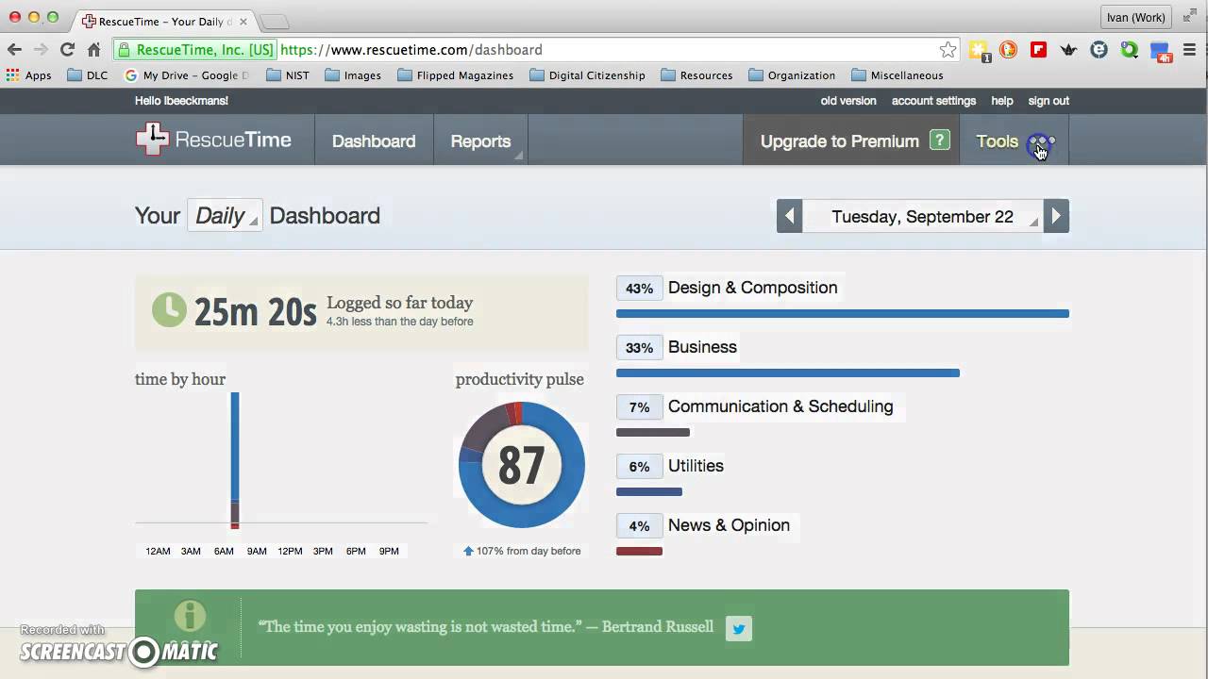Screen dimensions: 1208x679
Task: Click the fullscreen arrows icon in title bar
Action: [1189, 16]
